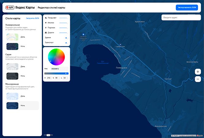This screenshot has height=138, width=204.
Task: Click the H hue value field
Action: 49,78
